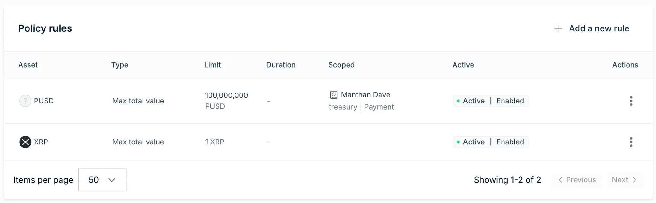The image size is (656, 203).
Task: Expand the page size selector showing 50
Action: pos(102,180)
